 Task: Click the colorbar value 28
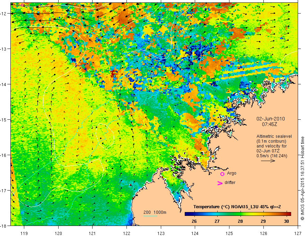click(x=240, y=221)
